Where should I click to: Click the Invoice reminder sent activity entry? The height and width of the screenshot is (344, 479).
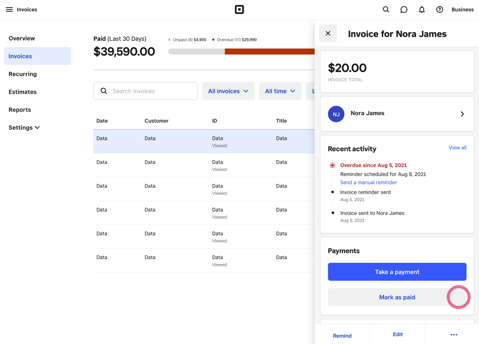(365, 192)
